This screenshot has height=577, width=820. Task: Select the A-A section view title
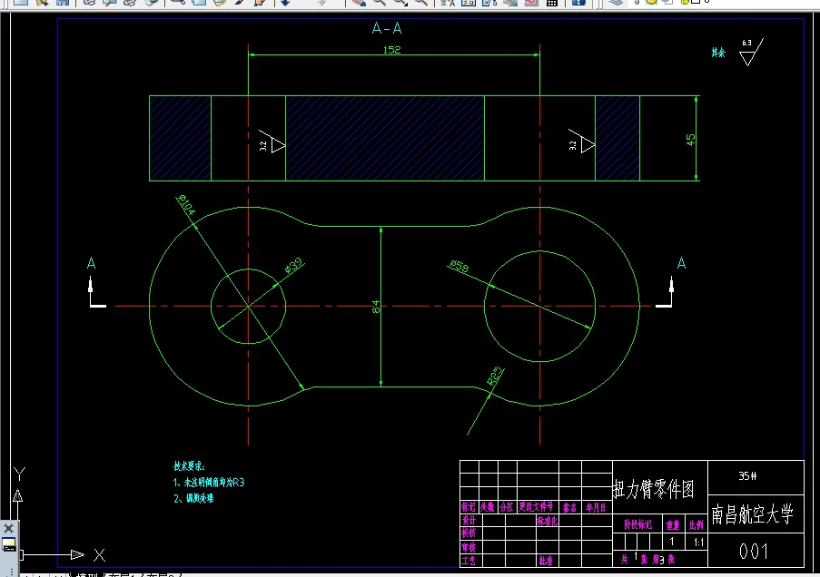[387, 28]
